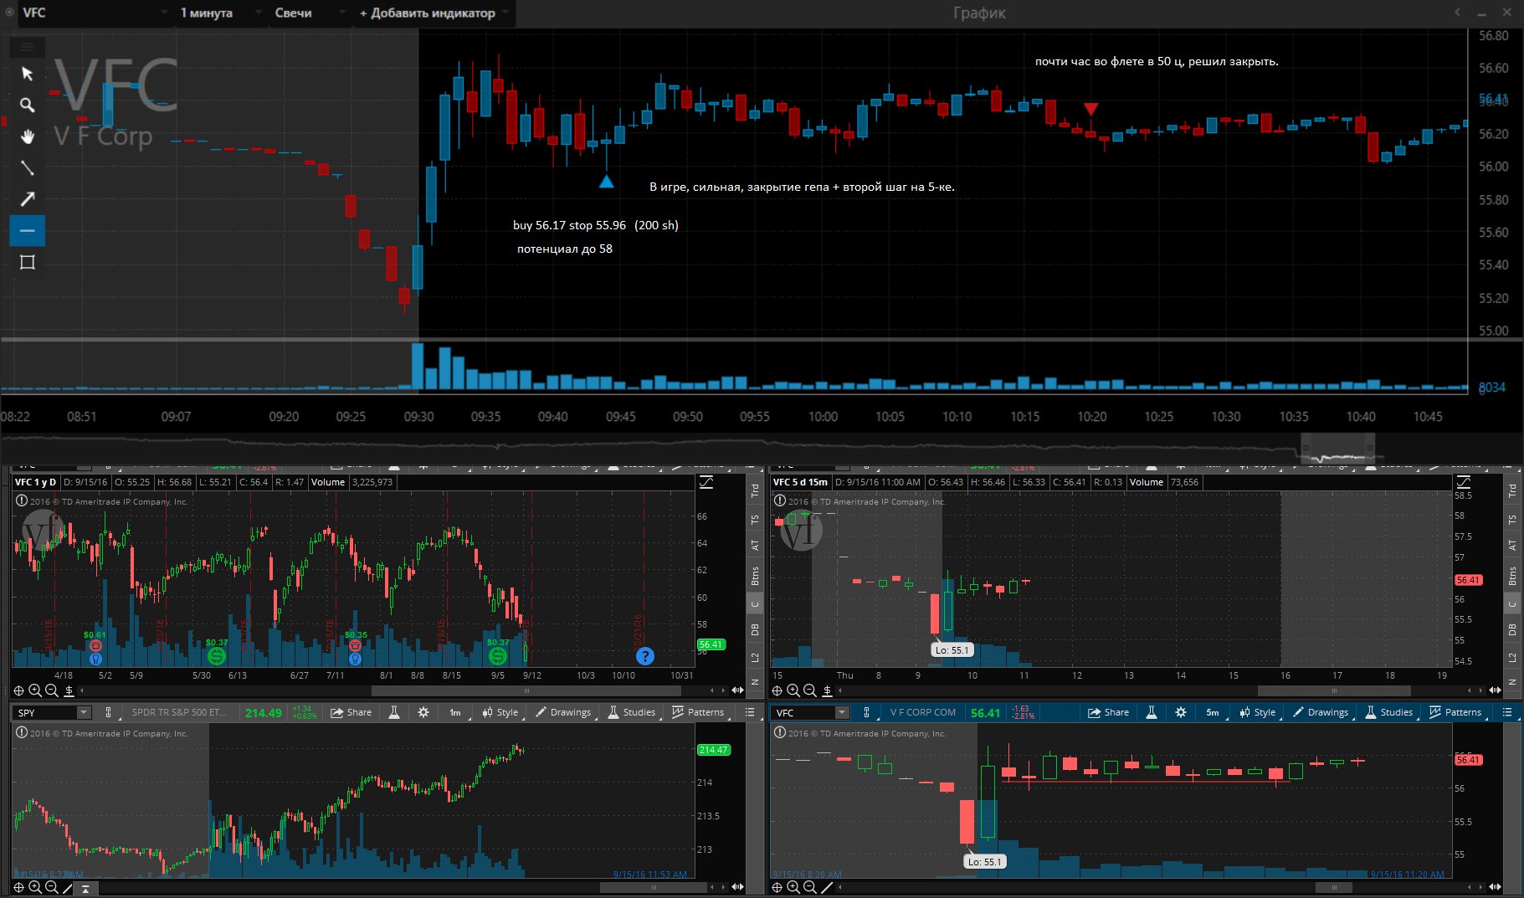Open the gear settings in SPY toolbar
Viewport: 1524px width, 898px height.
point(423,712)
